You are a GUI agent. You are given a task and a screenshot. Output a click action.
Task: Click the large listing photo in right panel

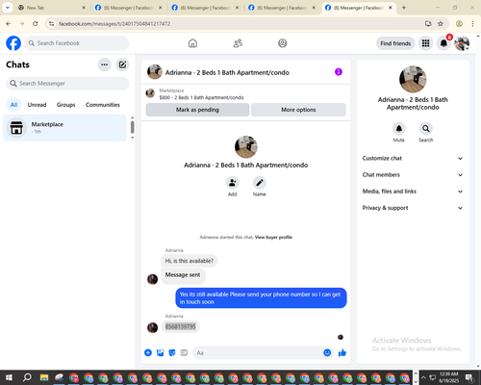pyautogui.click(x=413, y=79)
